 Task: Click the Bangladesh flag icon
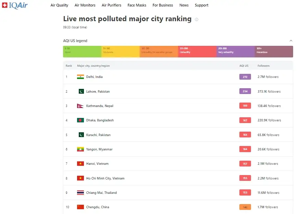(80, 120)
